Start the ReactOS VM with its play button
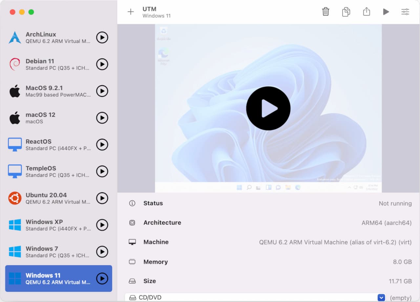 coord(102,144)
